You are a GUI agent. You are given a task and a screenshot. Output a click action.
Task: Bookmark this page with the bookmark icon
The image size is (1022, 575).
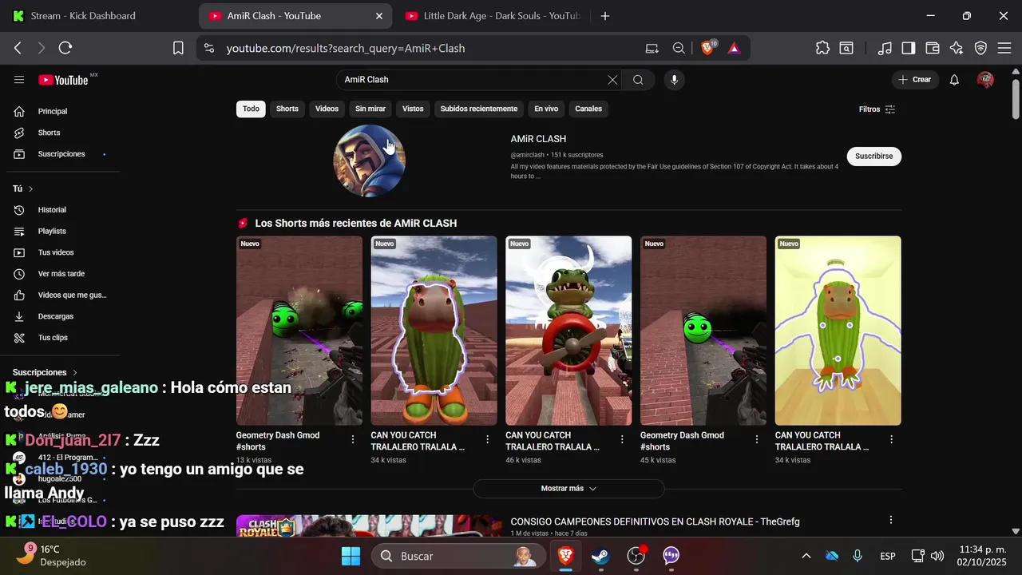pos(178,48)
